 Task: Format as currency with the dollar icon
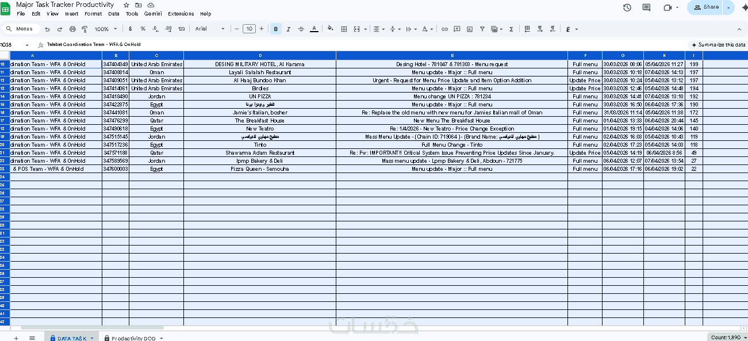131,29
